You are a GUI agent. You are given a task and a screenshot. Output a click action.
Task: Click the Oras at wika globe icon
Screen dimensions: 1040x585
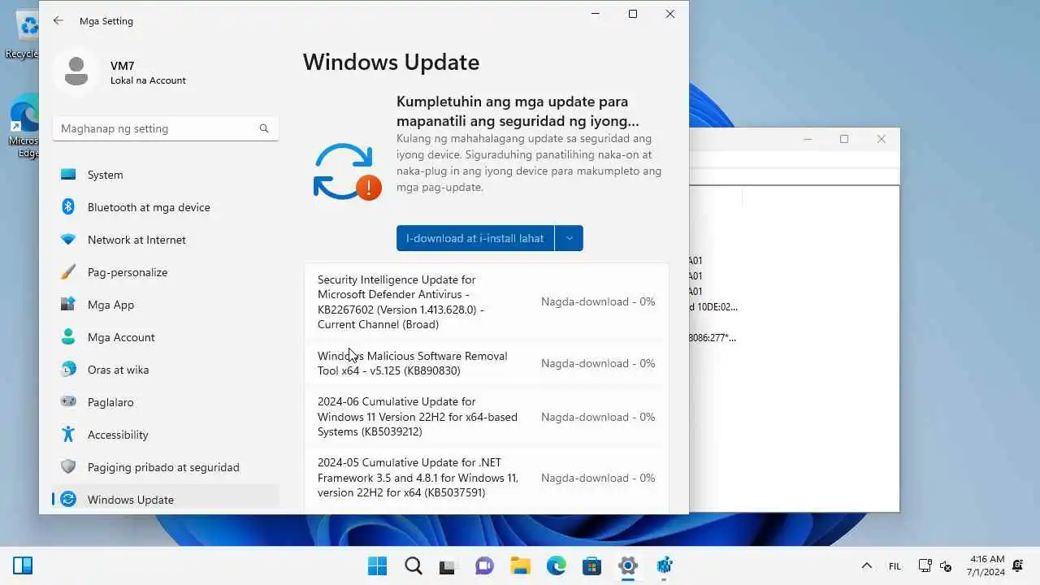[68, 370]
